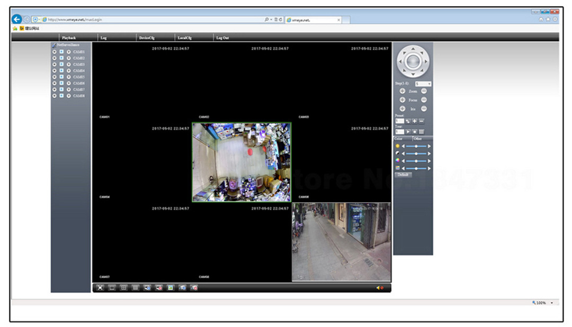Toggle the first round icon beside CAM03
Viewport: 572px width, 327px height.
(x=55, y=65)
